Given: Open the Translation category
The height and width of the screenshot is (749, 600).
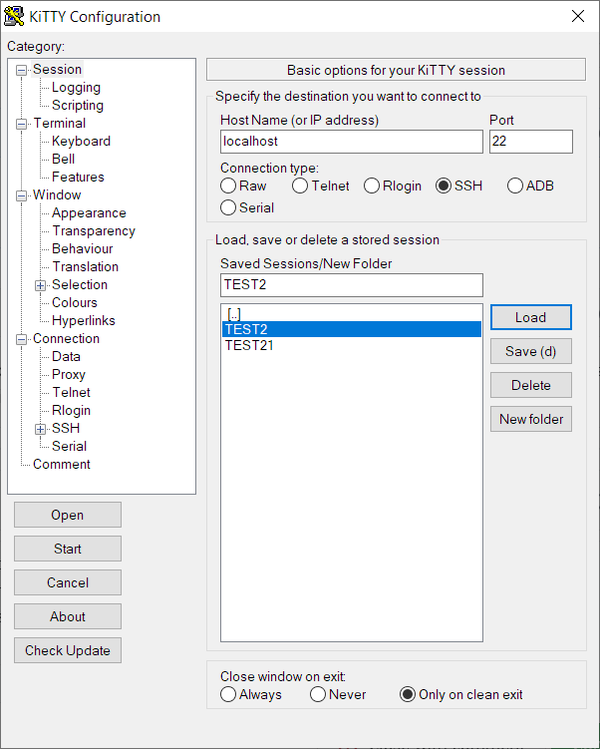Looking at the screenshot, I should click(85, 266).
